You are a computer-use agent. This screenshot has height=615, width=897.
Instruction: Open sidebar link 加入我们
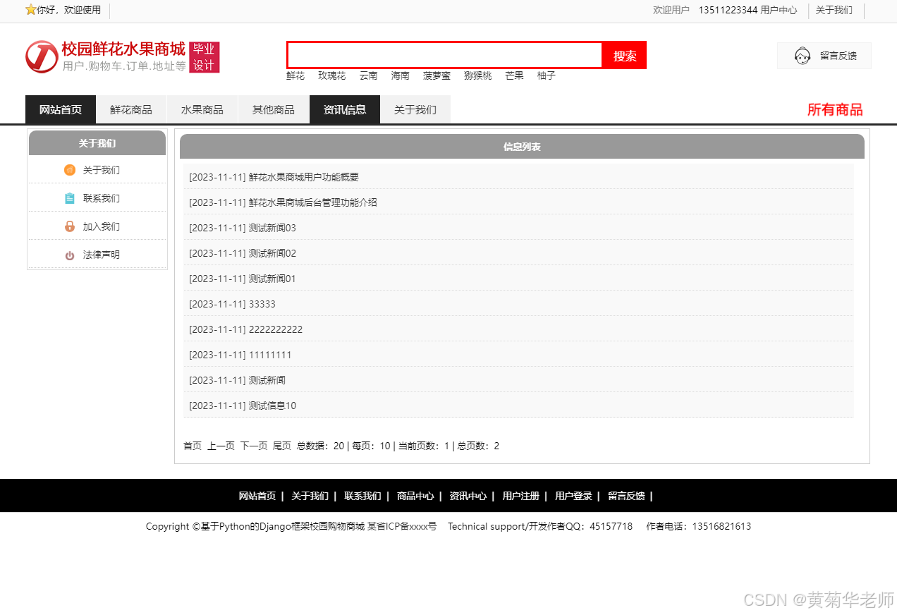[102, 226]
